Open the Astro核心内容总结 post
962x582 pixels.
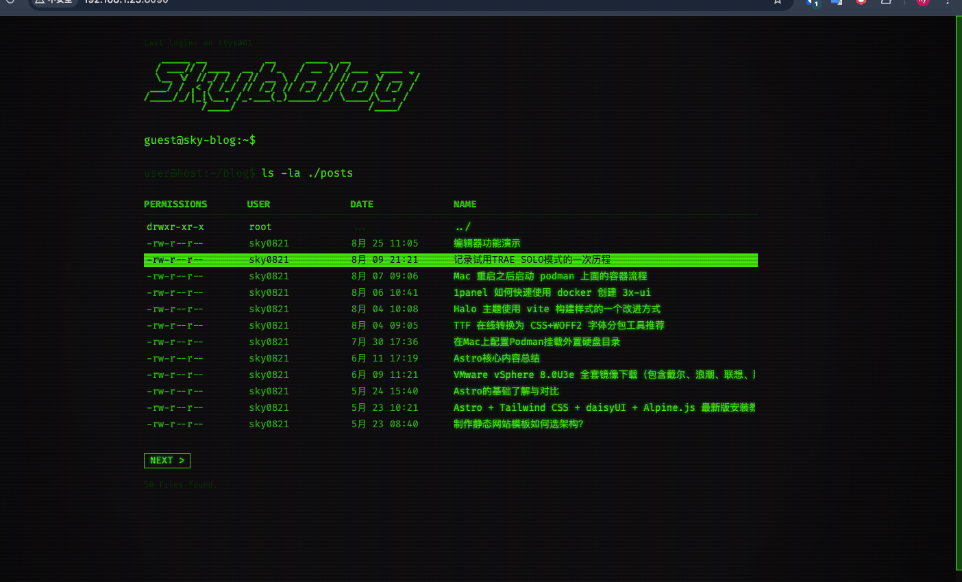[x=496, y=358]
